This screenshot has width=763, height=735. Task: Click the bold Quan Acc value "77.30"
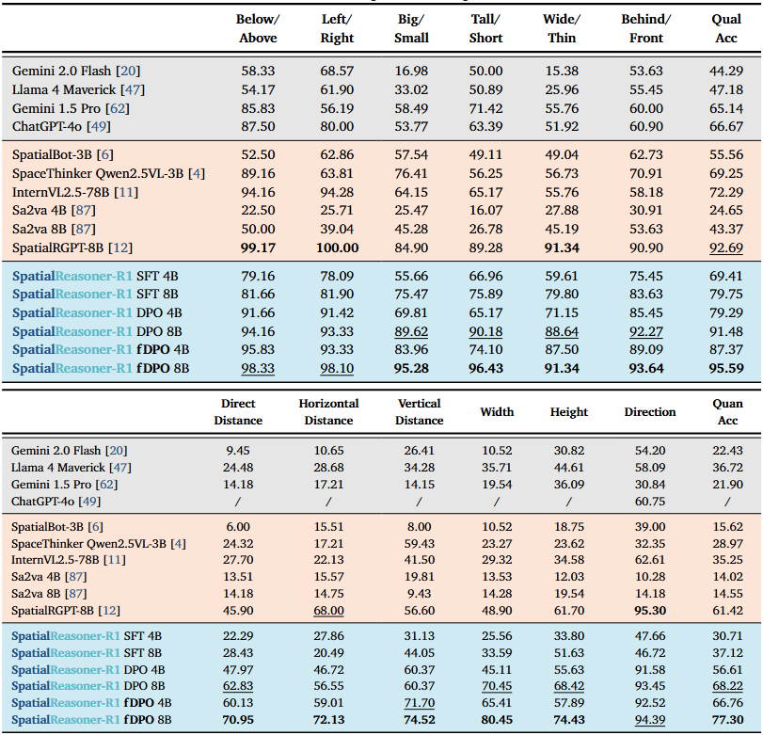point(727,720)
